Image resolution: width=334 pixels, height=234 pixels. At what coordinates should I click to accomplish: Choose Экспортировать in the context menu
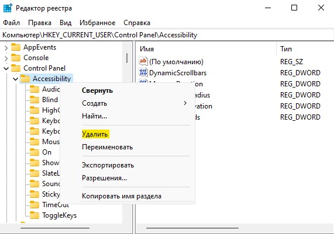(x=127, y=165)
